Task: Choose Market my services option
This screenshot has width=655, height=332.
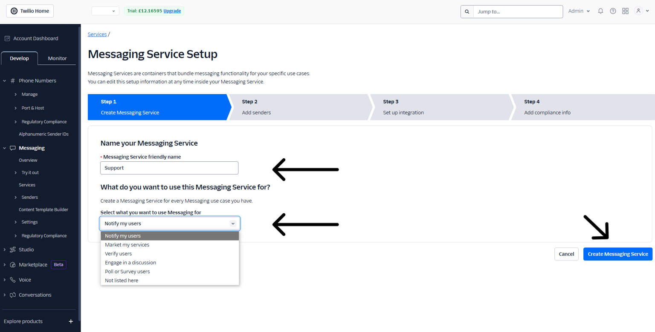Action: coord(170,245)
